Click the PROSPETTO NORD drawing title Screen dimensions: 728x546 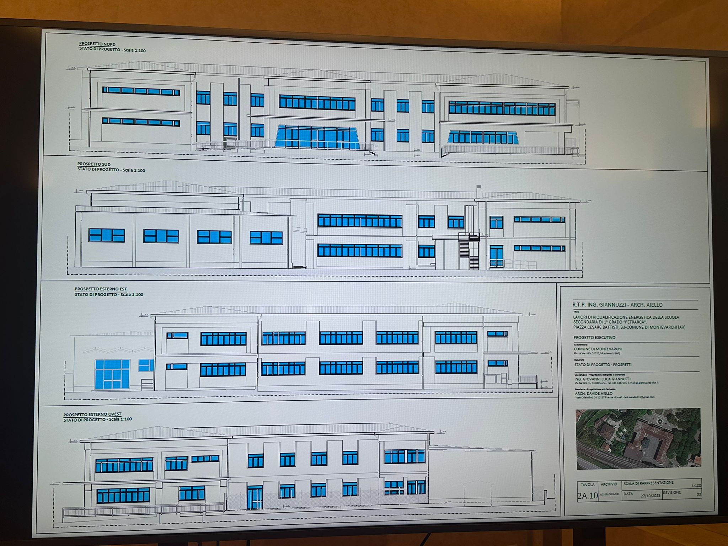pyautogui.click(x=97, y=44)
